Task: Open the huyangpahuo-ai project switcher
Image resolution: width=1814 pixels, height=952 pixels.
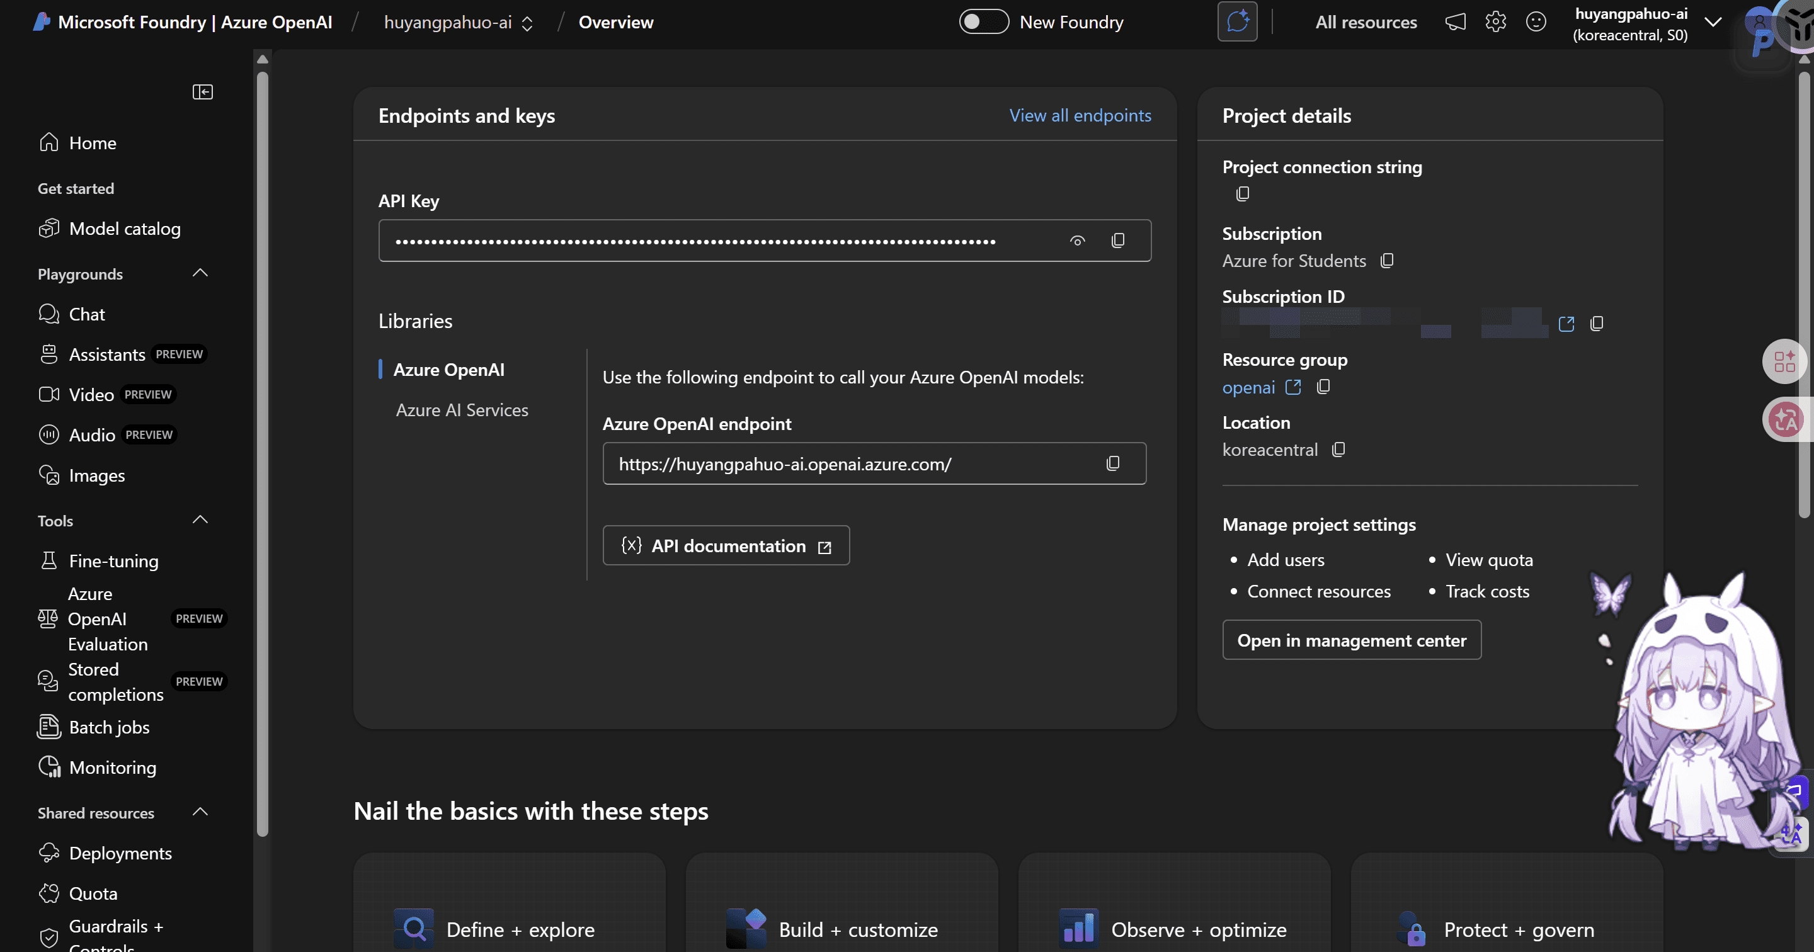Action: 459,23
